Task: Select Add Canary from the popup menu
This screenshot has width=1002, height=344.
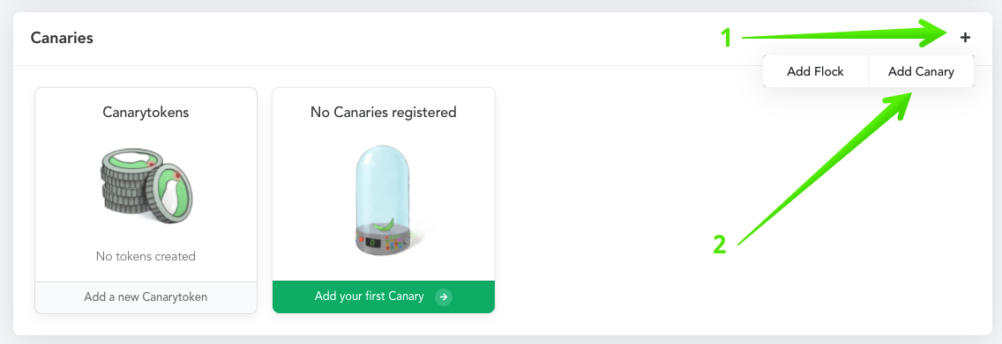Action: pos(921,71)
